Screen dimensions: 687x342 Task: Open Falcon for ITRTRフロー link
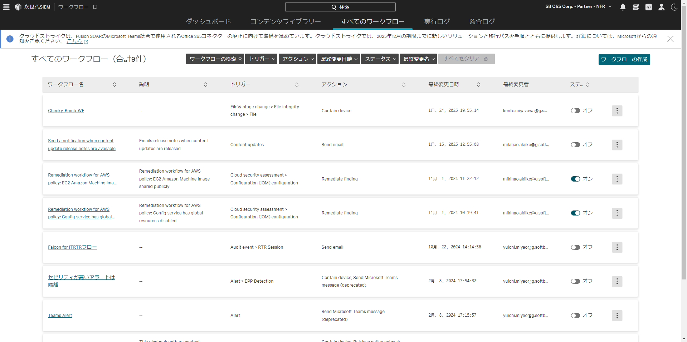click(x=72, y=247)
